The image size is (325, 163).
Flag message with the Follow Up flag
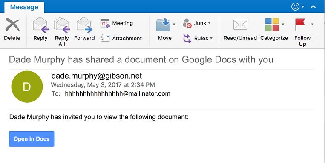click(x=300, y=24)
